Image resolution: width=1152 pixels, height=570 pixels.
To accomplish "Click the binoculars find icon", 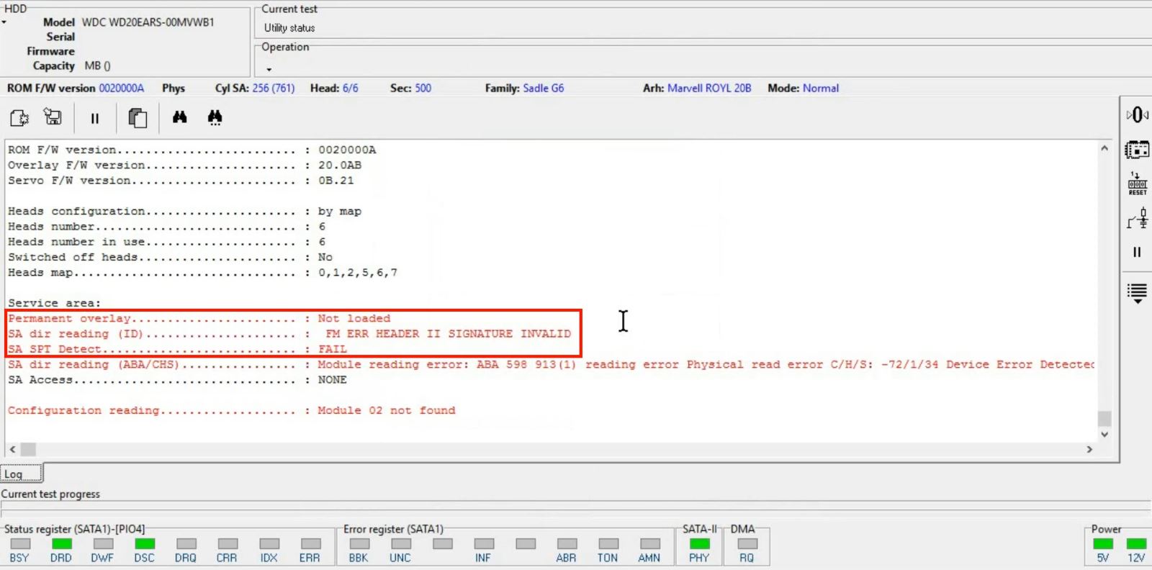I will pos(179,117).
